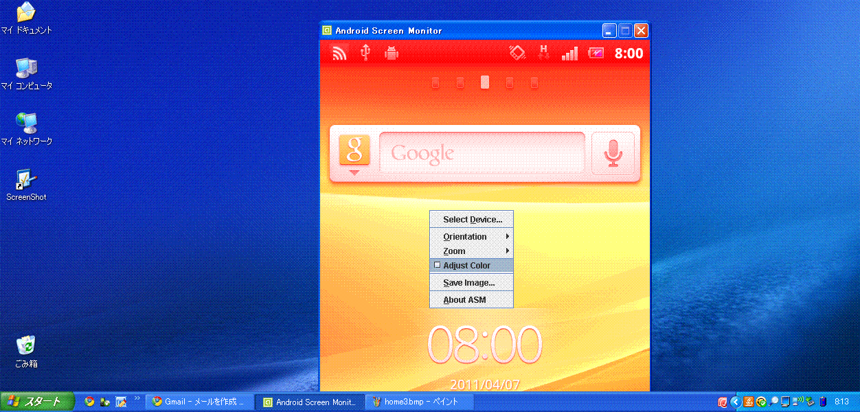
Task: Expand the Zoom submenu arrow
Action: tap(507, 251)
